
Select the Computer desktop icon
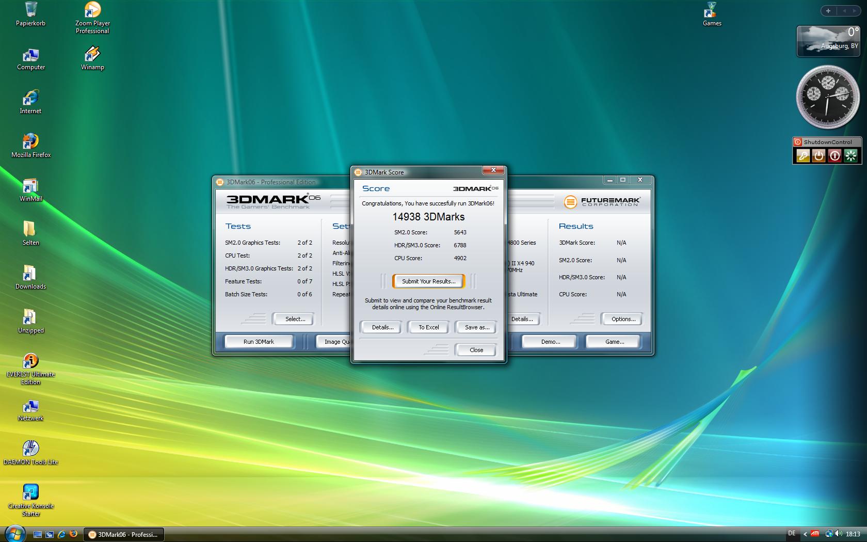pos(30,59)
